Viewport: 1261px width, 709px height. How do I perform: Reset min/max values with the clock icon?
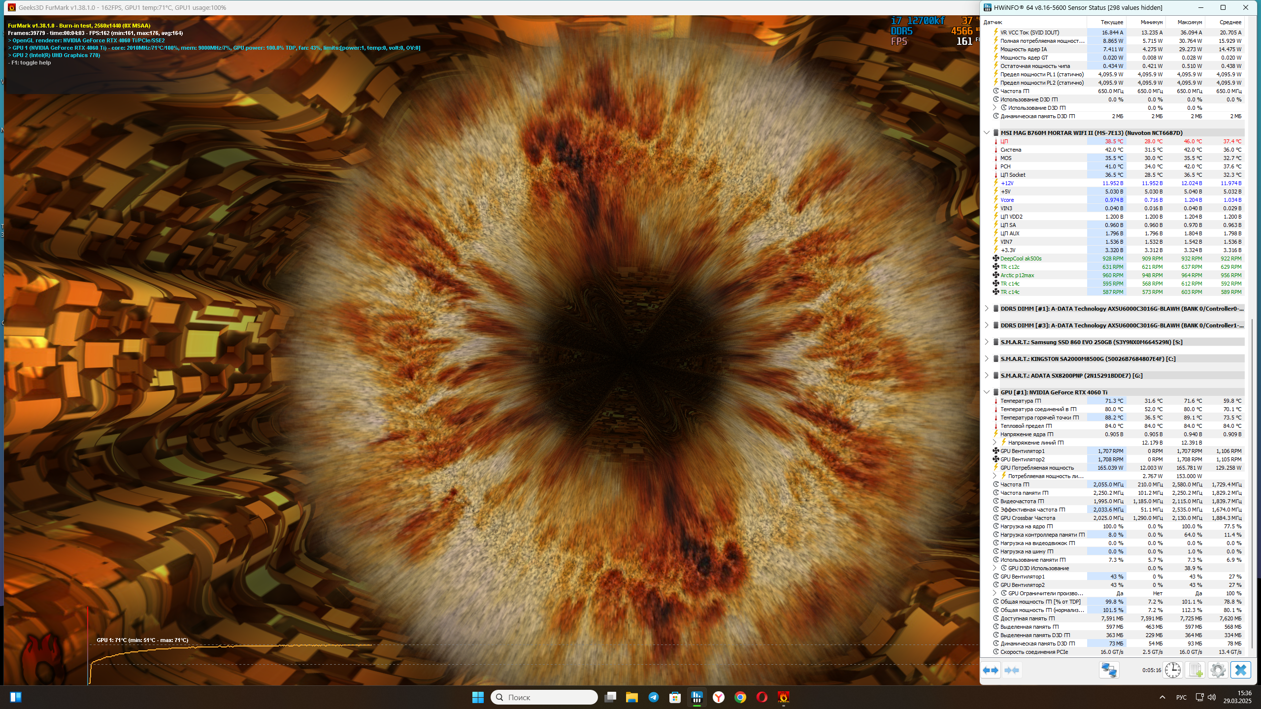(x=1173, y=670)
